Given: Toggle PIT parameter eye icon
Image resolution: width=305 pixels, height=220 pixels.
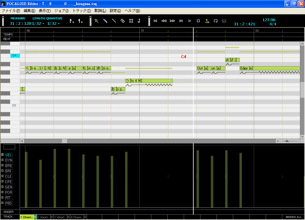Looking at the screenshot, I should pos(2,197).
